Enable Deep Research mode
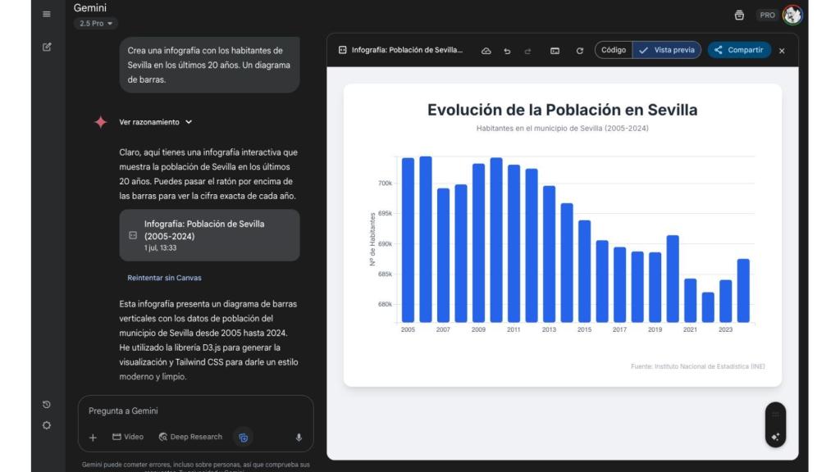Screen dimensions: 840x472 (x=190, y=437)
